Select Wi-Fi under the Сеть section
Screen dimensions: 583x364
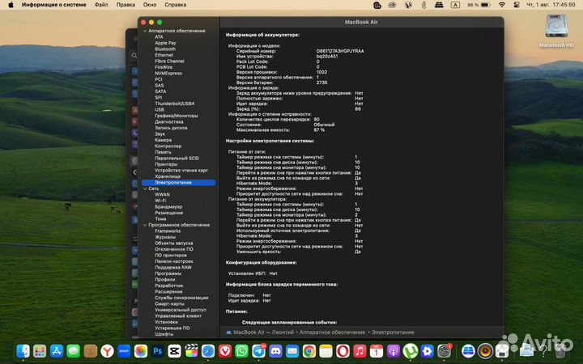tap(161, 201)
